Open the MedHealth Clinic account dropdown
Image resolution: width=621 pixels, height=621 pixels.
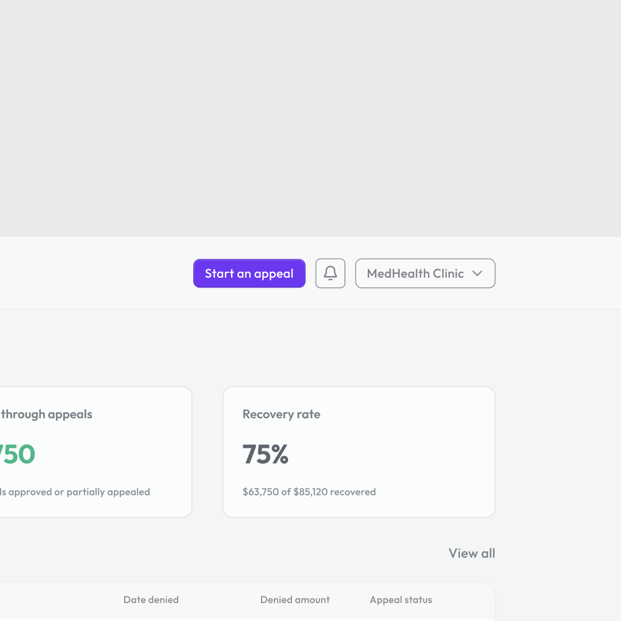pyautogui.click(x=425, y=273)
